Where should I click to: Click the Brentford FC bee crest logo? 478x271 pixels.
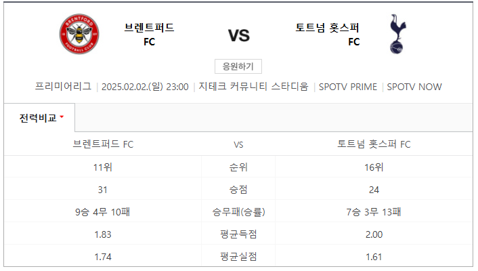click(79, 34)
